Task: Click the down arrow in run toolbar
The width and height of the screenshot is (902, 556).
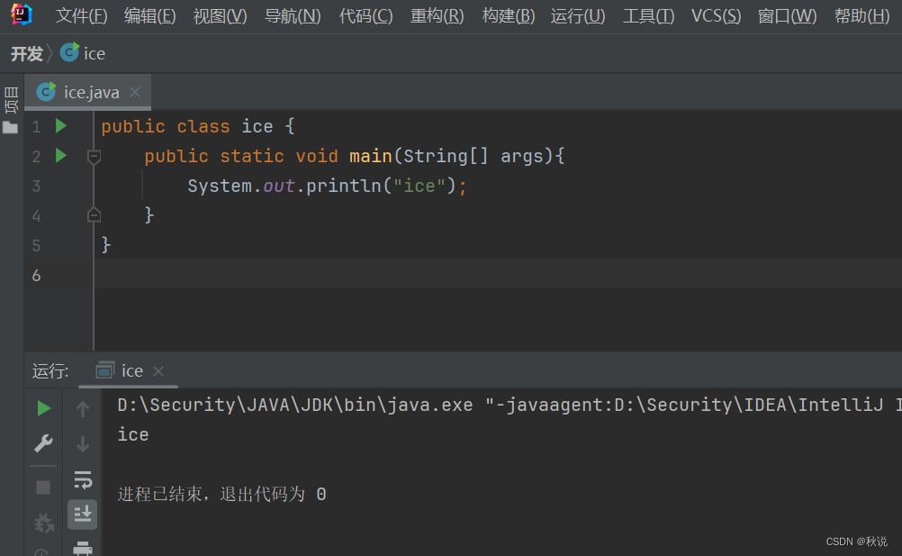Action: click(83, 443)
